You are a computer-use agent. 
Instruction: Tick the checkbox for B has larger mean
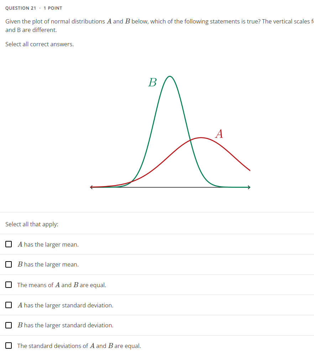coord(9,264)
